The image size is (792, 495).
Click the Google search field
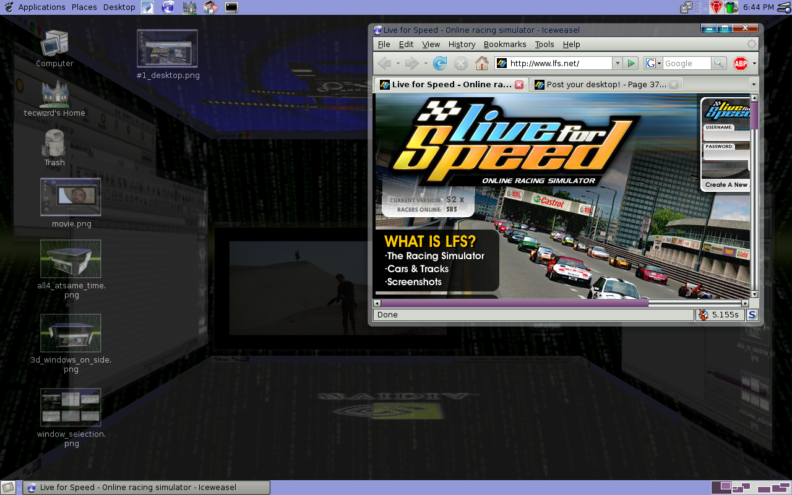(687, 63)
